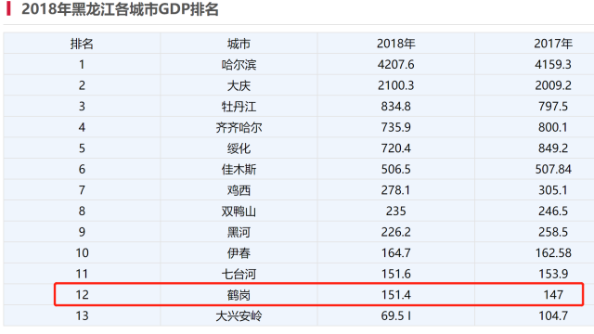The height and width of the screenshot is (334, 594).
Task: Click the 2018 value 226.2
Action: [x=396, y=232]
